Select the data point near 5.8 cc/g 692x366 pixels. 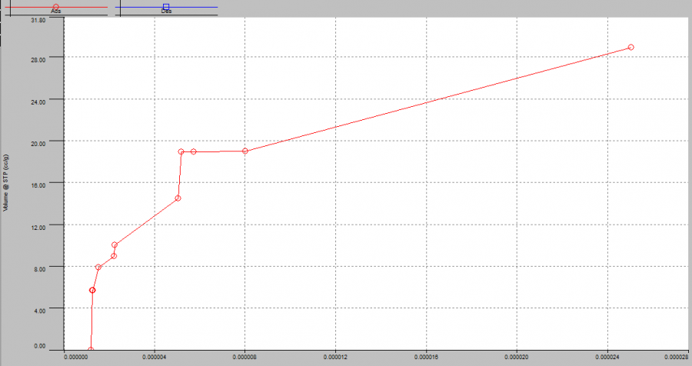92,290
